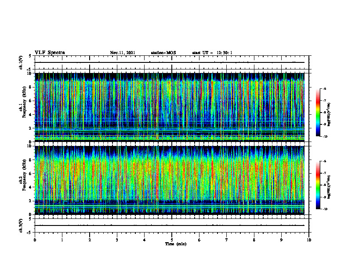Click the 'start UT = 12:30: 1' header text
Image resolution: width=348 pixels, height=269 pixels.
[212, 53]
